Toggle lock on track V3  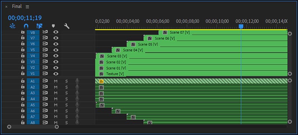23,61
